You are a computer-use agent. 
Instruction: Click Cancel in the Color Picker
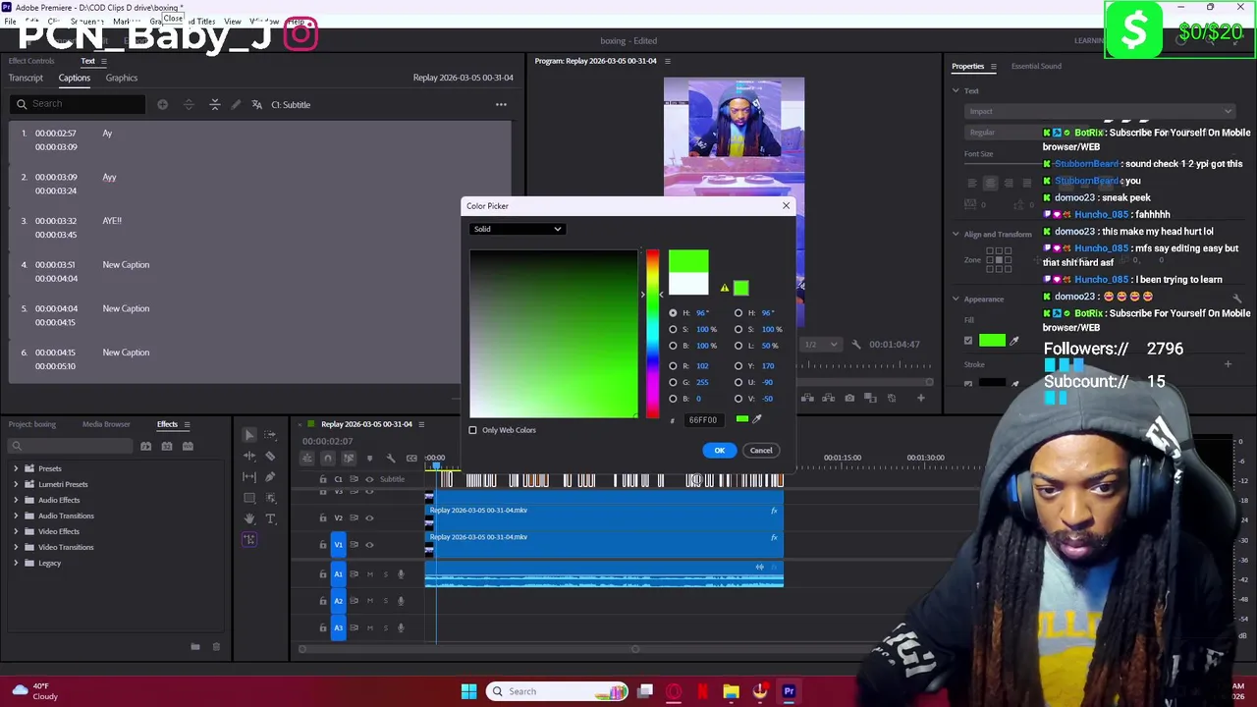(761, 450)
